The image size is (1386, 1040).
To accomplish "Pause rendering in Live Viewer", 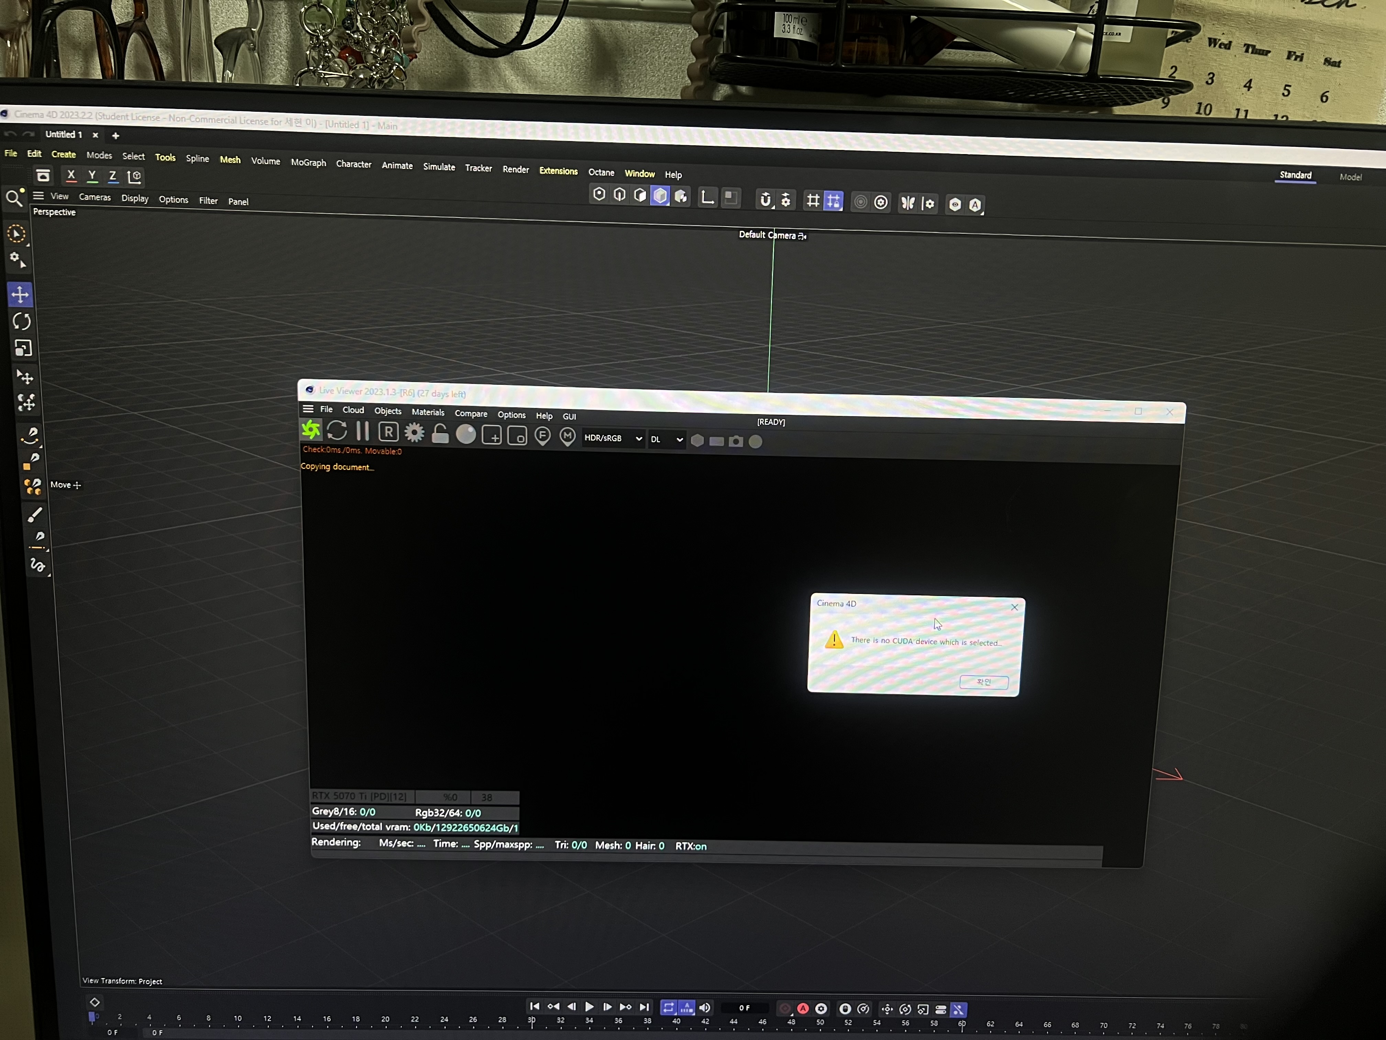I will [362, 431].
